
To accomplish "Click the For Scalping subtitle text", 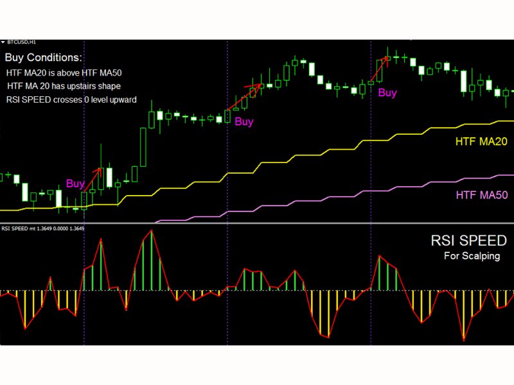I will point(472,255).
